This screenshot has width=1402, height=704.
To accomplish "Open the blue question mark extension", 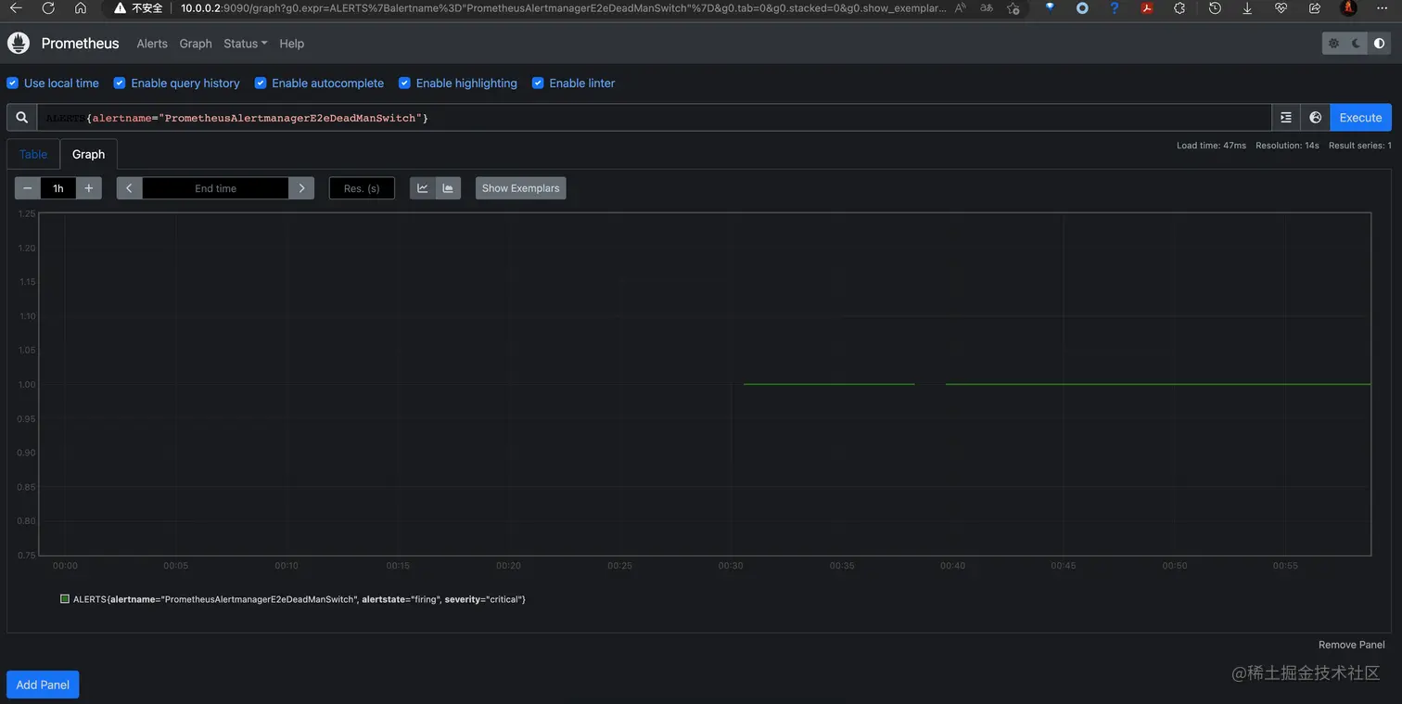I will click(x=1115, y=7).
